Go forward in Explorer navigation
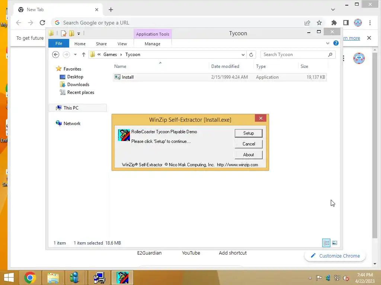The width and height of the screenshot is (381, 285). click(66, 55)
